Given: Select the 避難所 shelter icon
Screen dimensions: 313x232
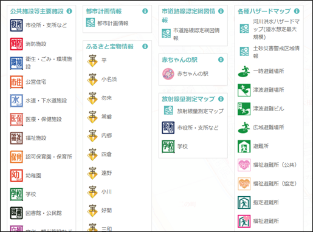Looking at the screenshot, I should 244,146.
